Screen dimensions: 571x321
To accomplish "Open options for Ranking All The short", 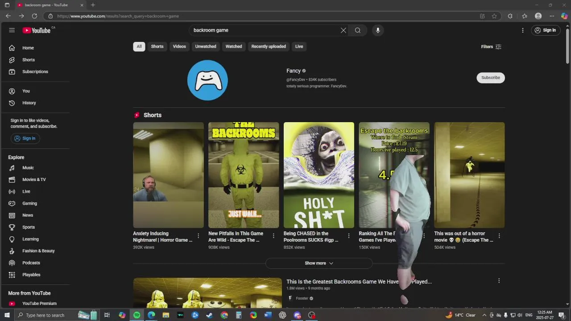I will pyautogui.click(x=424, y=236).
